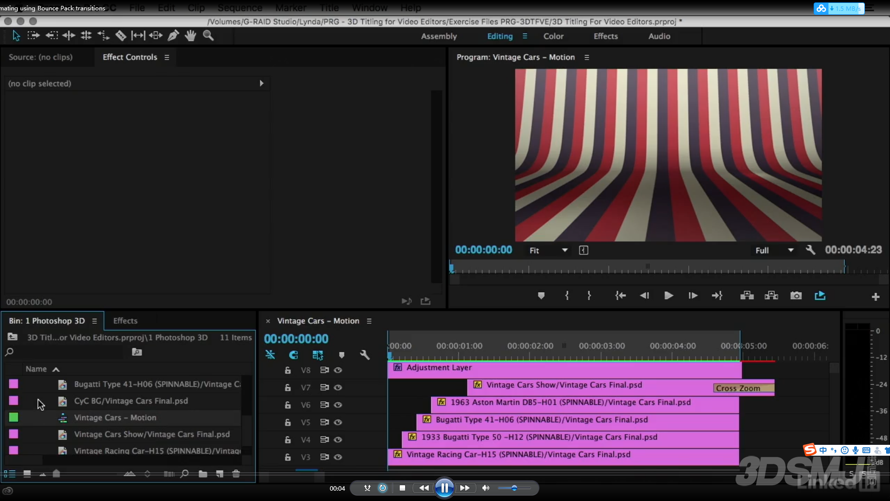The width and height of the screenshot is (890, 501).
Task: Open Program monitor panel menu
Action: (x=586, y=57)
